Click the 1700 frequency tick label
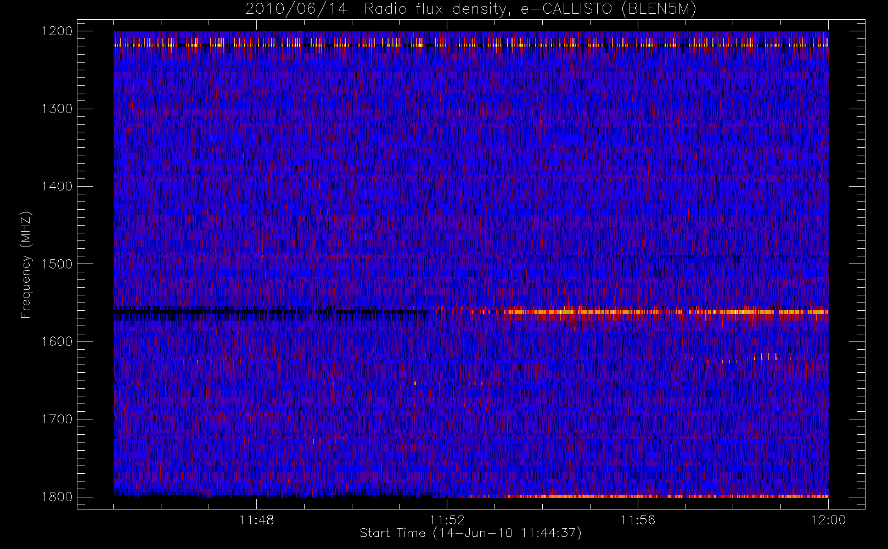Screen dimensions: 888x549 click(57, 419)
